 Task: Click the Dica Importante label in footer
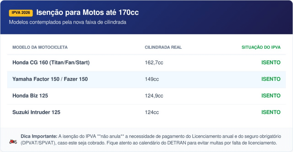[39, 136]
